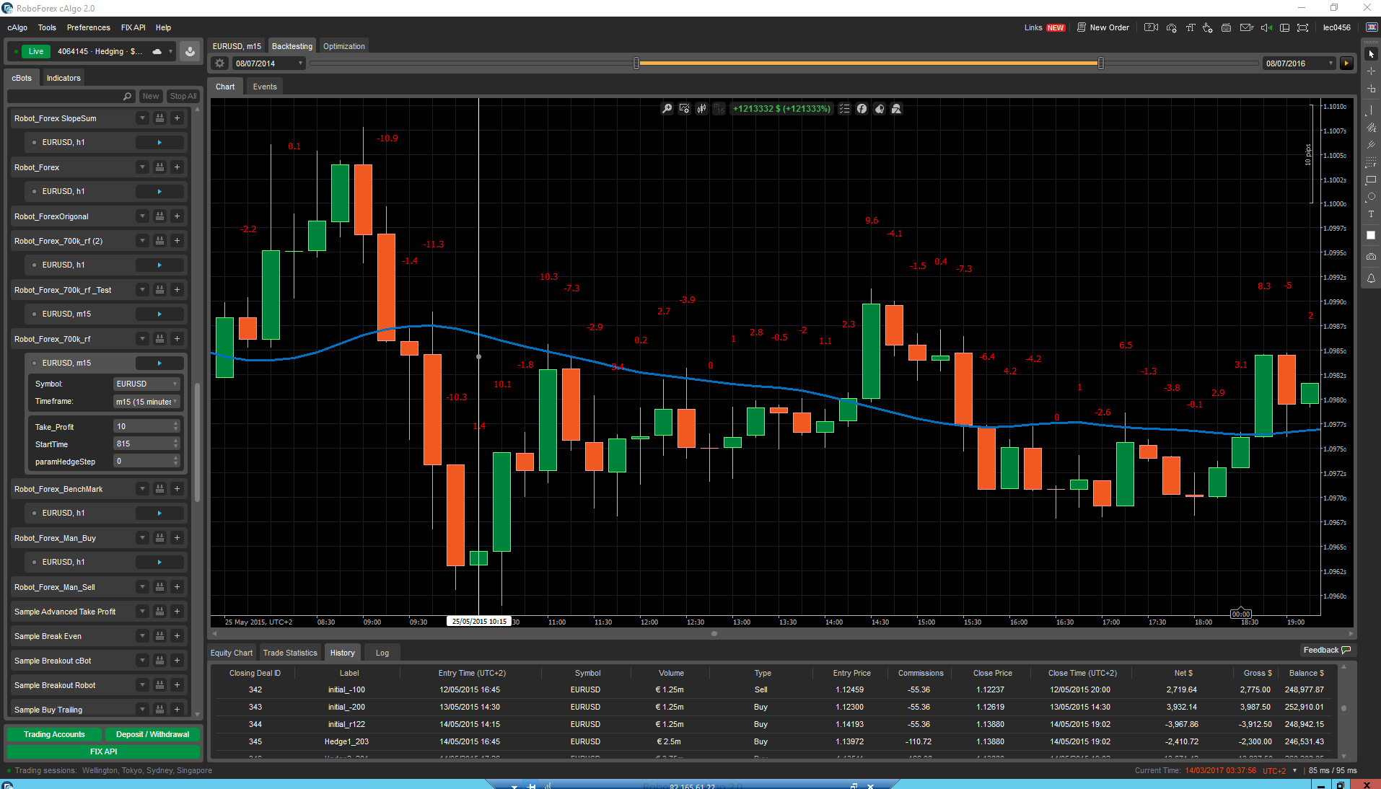Click the sound speaker icon in top toolbar

click(1266, 27)
